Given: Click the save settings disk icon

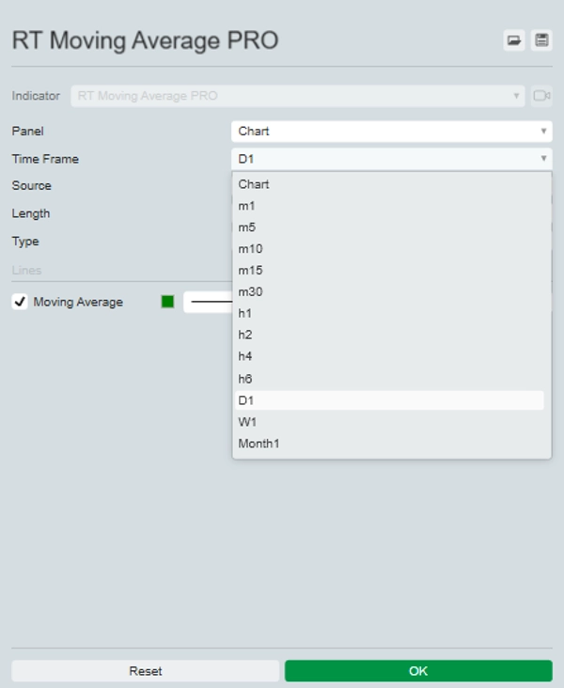Looking at the screenshot, I should (x=541, y=39).
